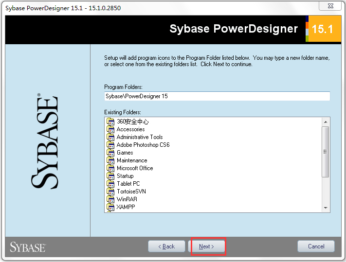Click the Adobe Photoshop CS6 folder icon
The image size is (346, 262).
pyautogui.click(x=110, y=145)
